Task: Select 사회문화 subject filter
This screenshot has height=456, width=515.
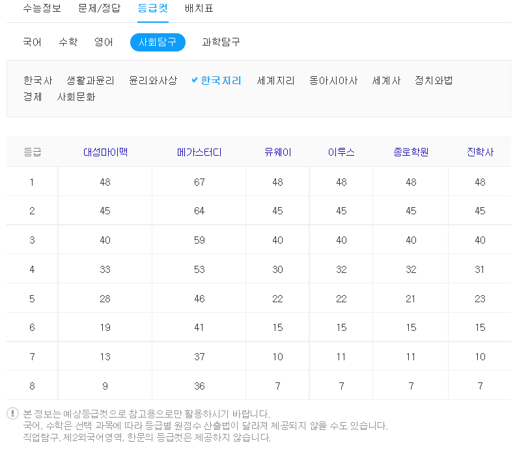Action: pyautogui.click(x=76, y=97)
